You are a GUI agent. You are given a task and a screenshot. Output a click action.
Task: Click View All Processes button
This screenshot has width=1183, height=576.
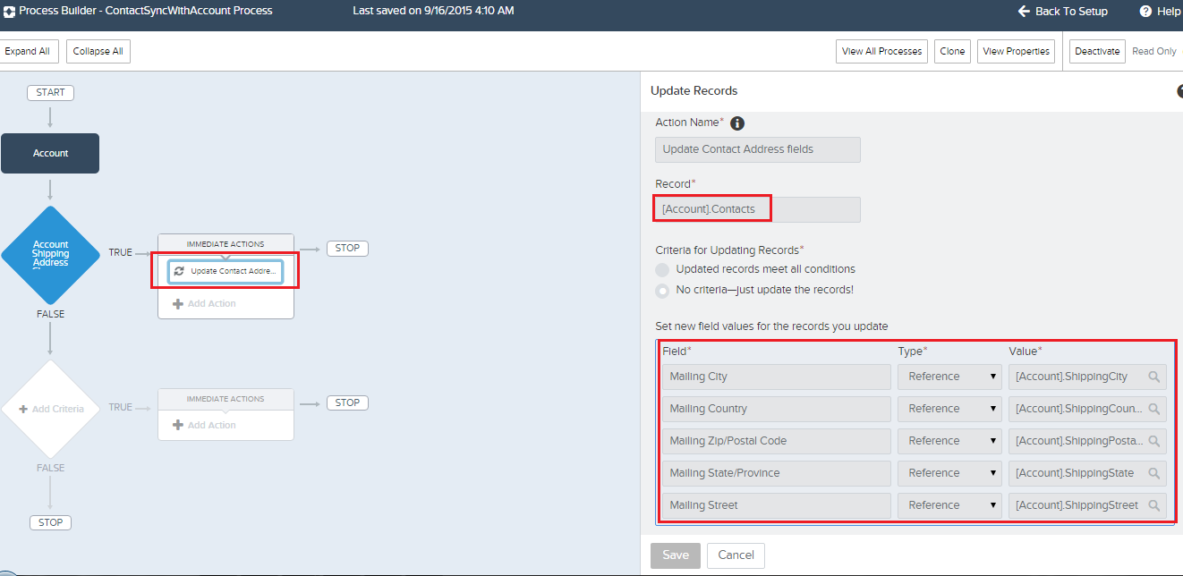coord(881,52)
